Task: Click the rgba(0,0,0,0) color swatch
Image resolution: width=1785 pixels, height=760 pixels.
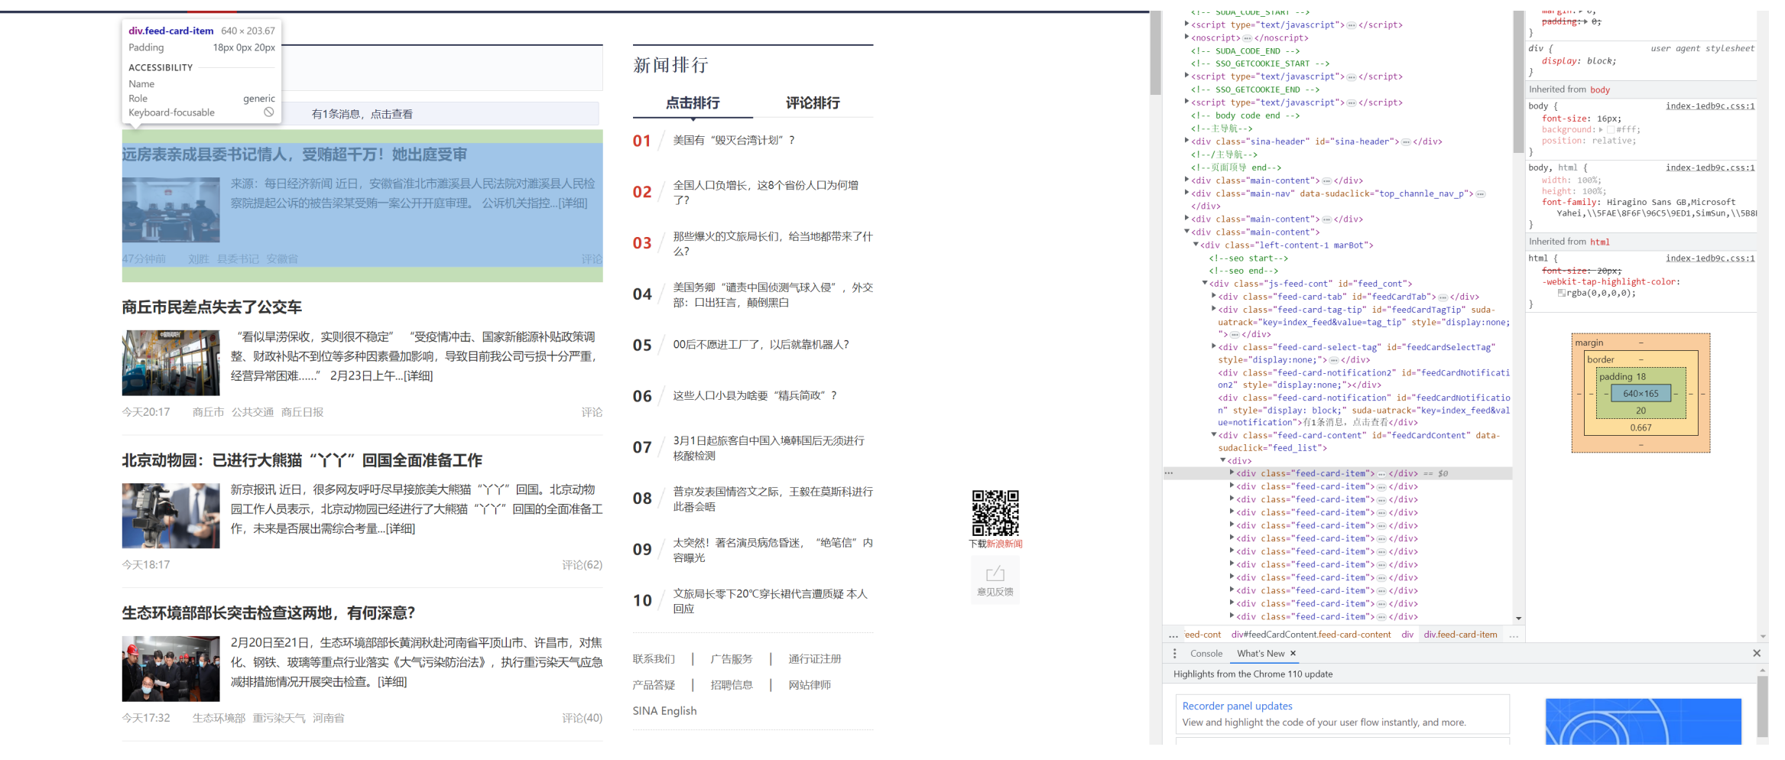Action: [1561, 294]
